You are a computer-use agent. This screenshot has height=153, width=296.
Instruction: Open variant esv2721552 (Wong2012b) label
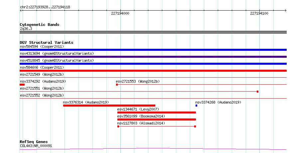(x=42, y=95)
